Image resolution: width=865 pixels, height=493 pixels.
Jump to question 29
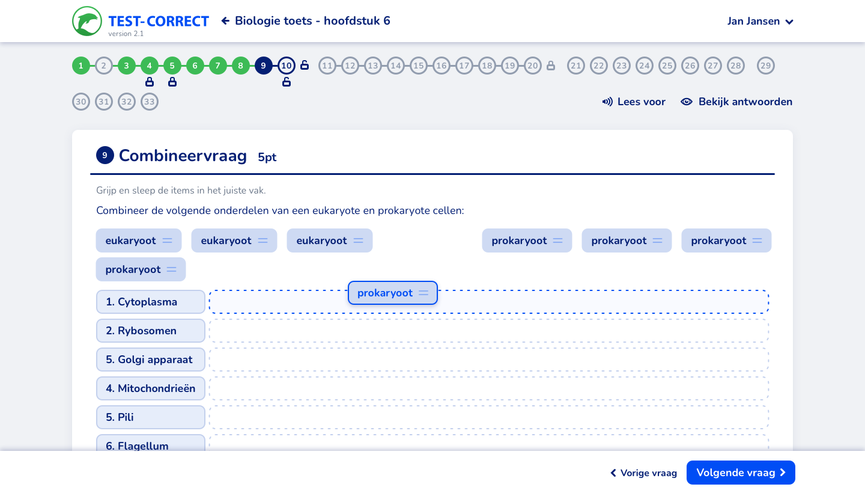pos(766,66)
